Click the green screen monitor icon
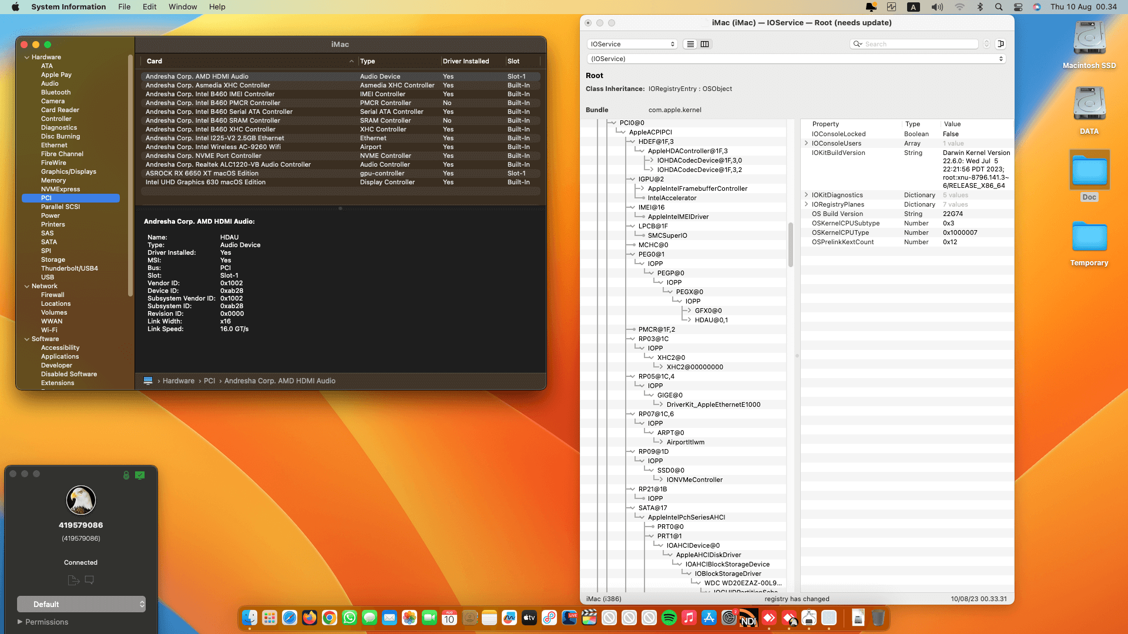The width and height of the screenshot is (1128, 634). tap(140, 475)
